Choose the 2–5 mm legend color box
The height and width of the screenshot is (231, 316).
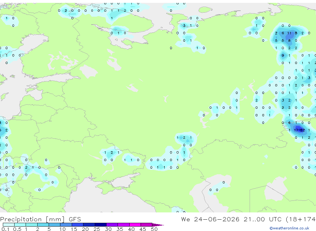click(43, 225)
